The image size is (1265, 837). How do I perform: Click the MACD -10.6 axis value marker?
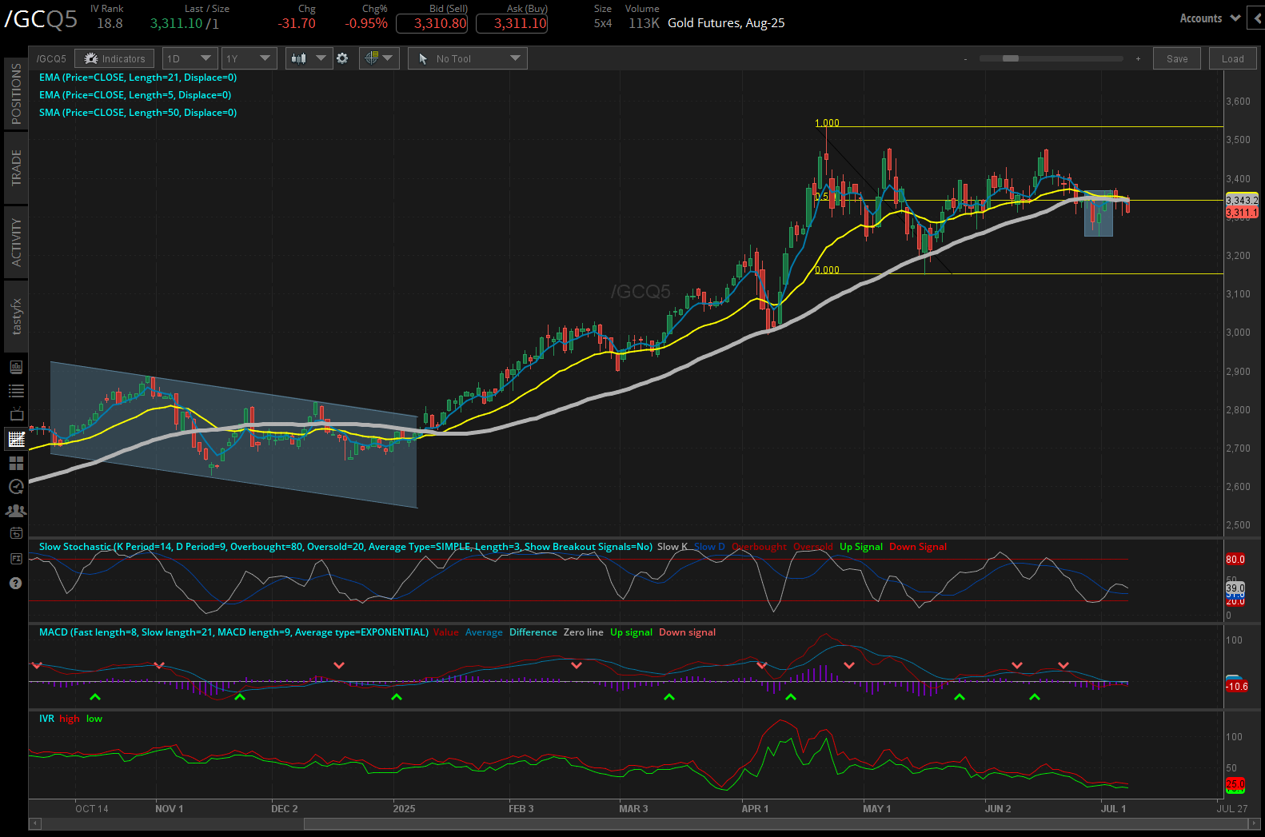pos(1237,686)
